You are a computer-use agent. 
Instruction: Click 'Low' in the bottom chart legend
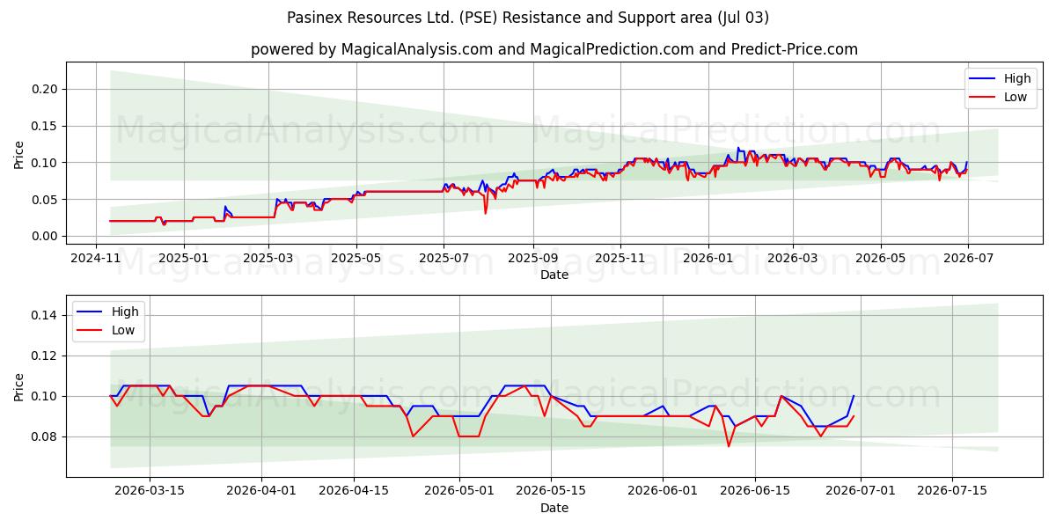pos(123,329)
